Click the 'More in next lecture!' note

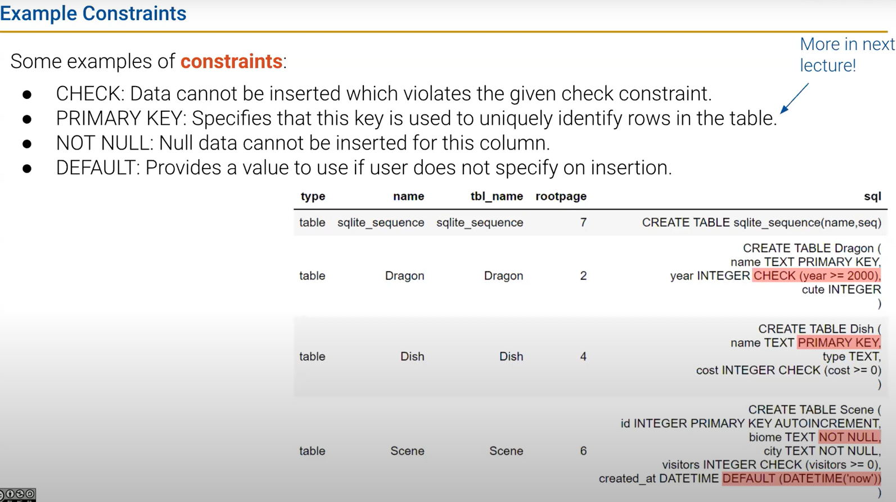coord(846,55)
